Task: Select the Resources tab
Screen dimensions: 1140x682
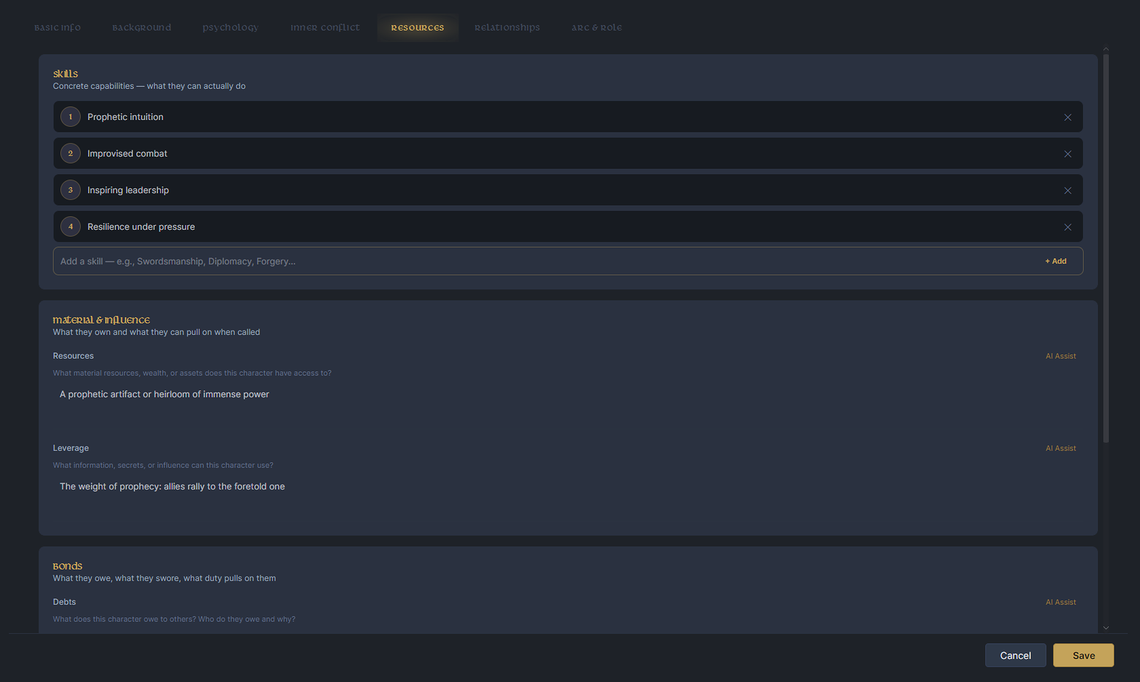Action: coord(418,28)
